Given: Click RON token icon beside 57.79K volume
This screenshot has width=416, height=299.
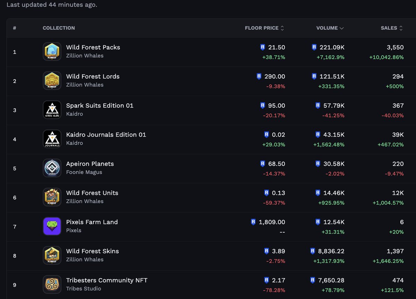Looking at the screenshot, I should pyautogui.click(x=318, y=106).
